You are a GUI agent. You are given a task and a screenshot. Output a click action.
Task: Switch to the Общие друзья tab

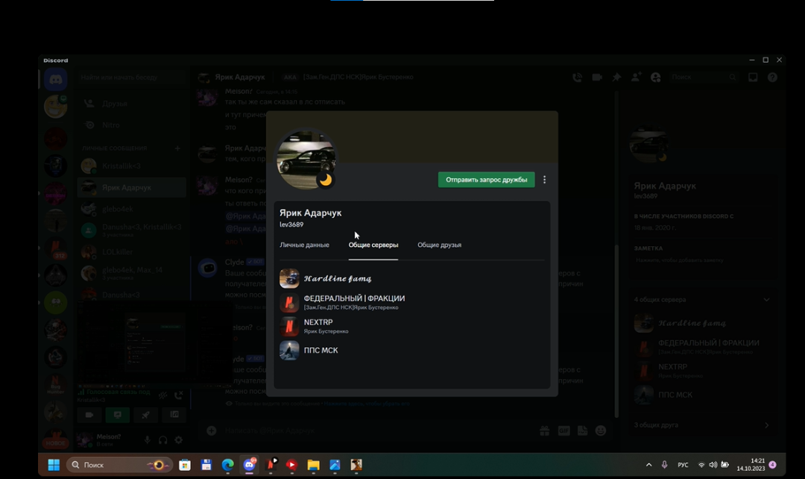(x=440, y=245)
